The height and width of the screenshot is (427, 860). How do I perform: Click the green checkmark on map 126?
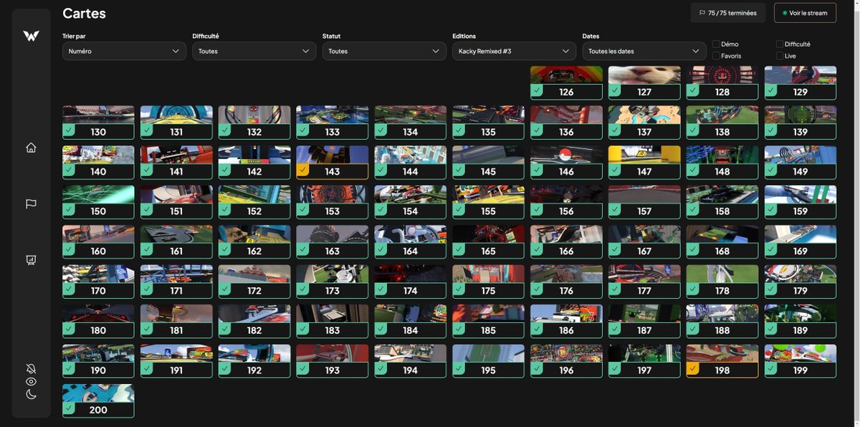[x=537, y=91]
